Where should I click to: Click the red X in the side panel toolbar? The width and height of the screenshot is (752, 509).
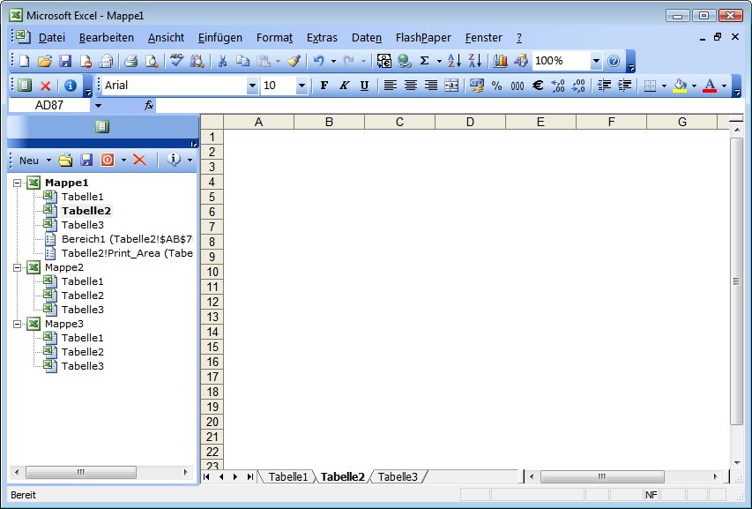[x=138, y=160]
